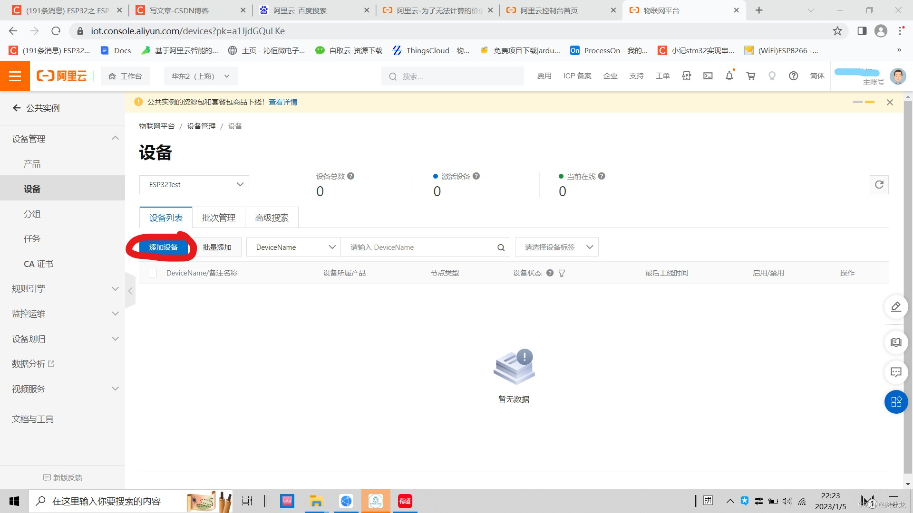Open the documentation book icon on right edge

(896, 342)
